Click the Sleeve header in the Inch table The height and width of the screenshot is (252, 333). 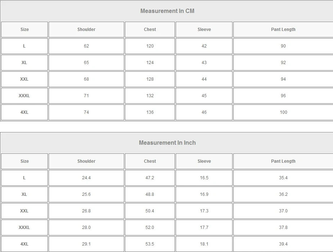[x=204, y=161]
